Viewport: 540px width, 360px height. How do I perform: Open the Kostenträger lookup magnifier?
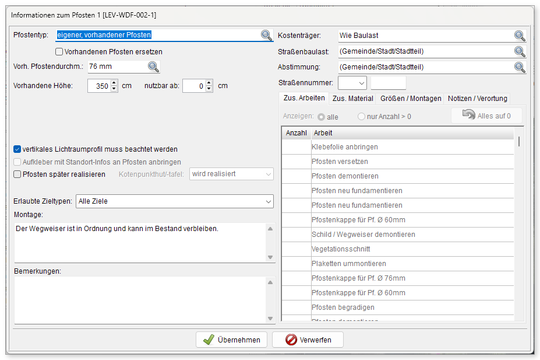[520, 36]
